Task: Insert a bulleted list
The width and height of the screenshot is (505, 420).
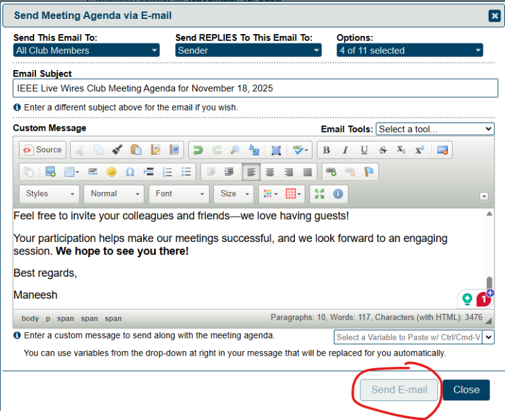Action: [x=186, y=172]
